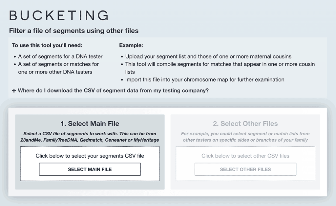Click the SELECT MAIN FILE button
The height and width of the screenshot is (206, 336).
(90, 169)
